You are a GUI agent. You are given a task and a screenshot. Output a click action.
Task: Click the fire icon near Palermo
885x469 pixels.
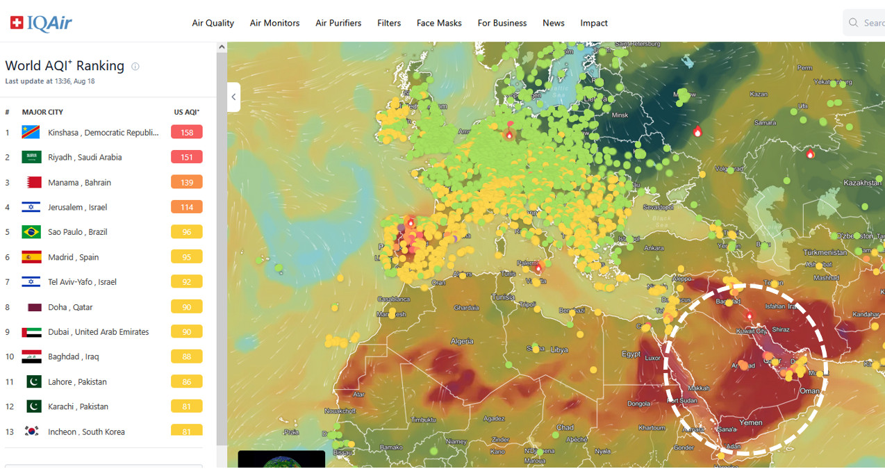tap(538, 267)
